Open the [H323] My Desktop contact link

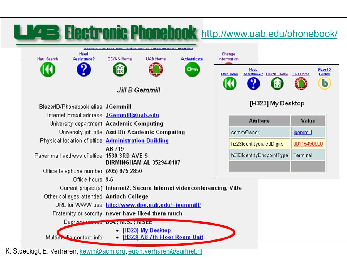click(x=146, y=230)
